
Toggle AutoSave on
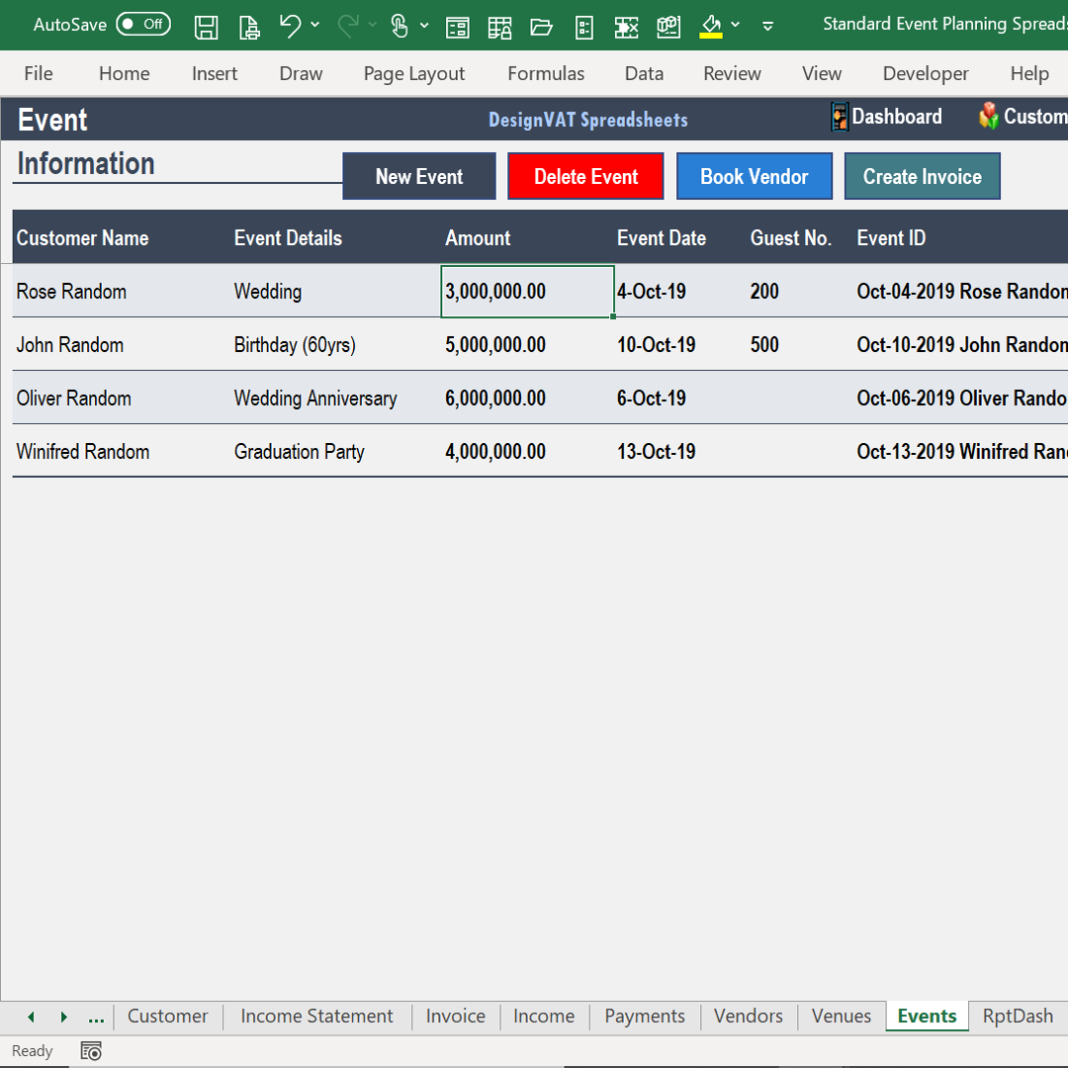pos(143,25)
